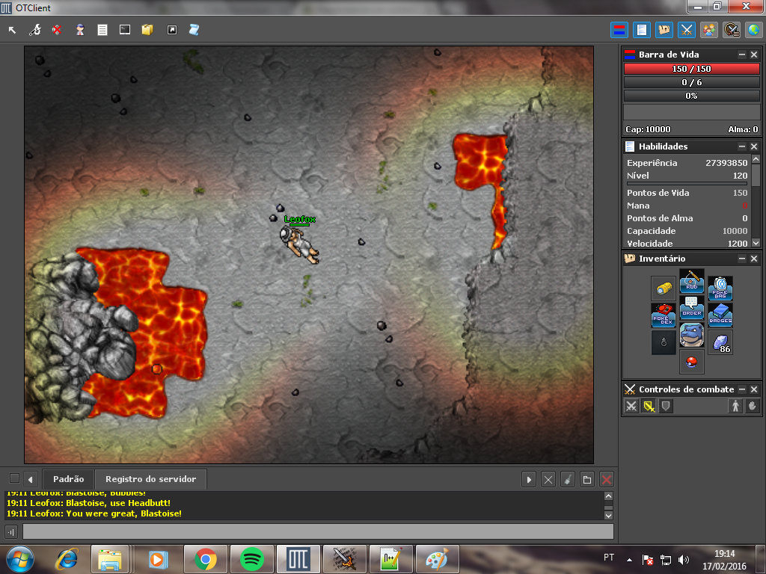The height and width of the screenshot is (574, 766).
Task: Click the next chat tab arrow
Action: [x=529, y=479]
